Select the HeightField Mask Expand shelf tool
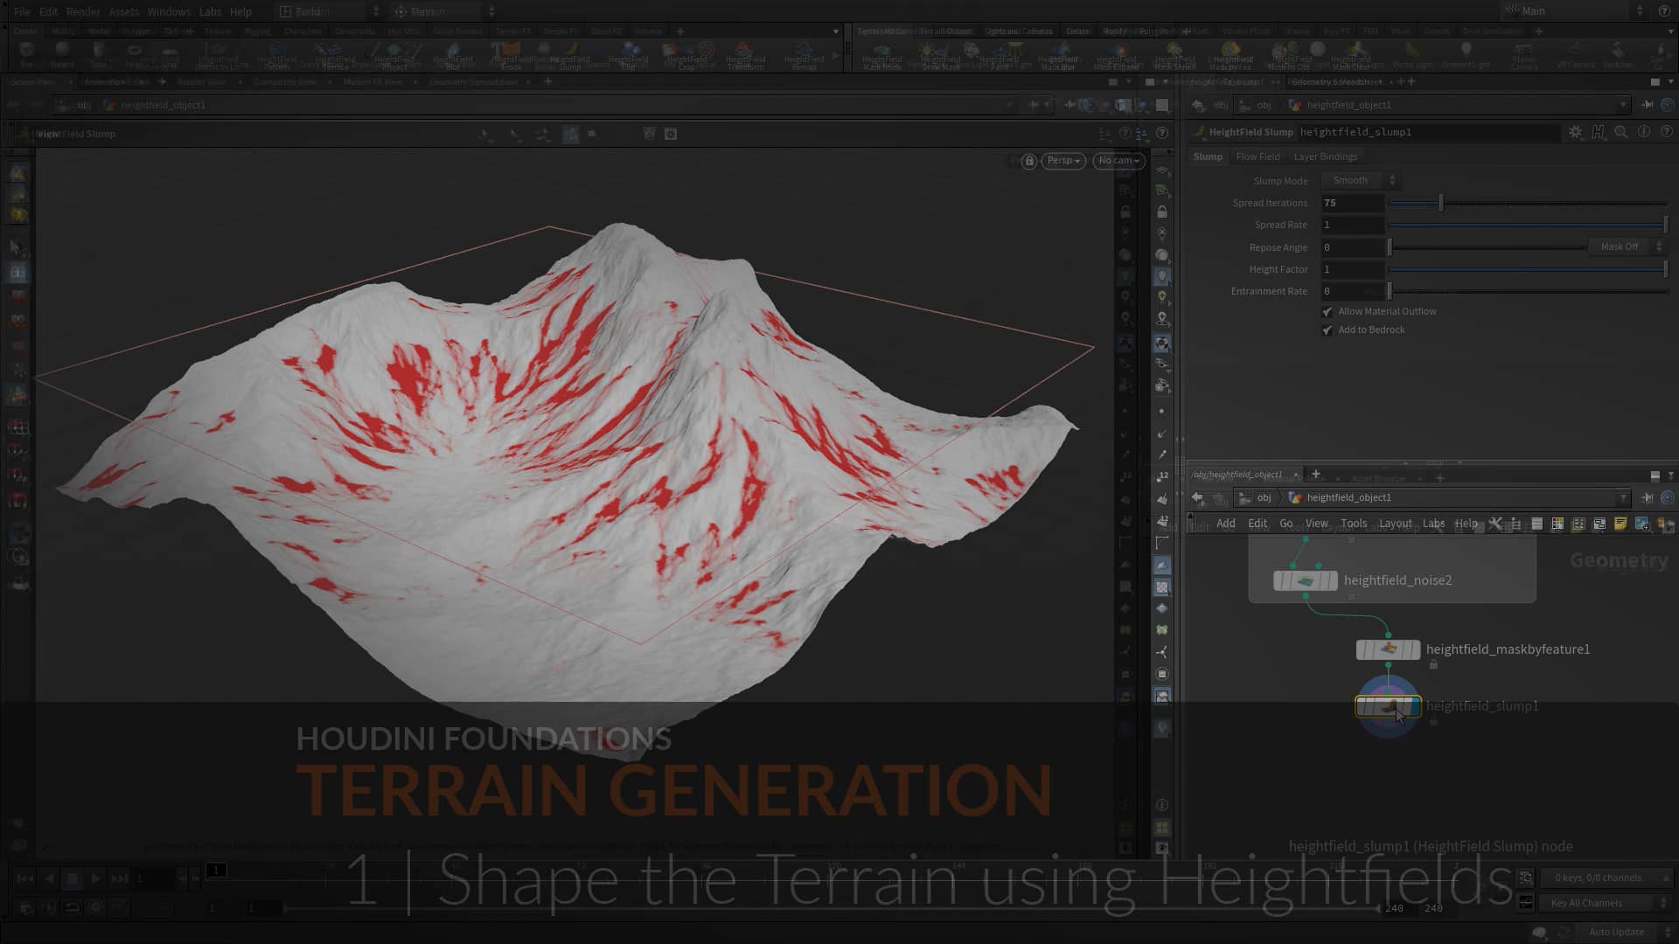Viewport: 1679px width, 944px height. [1116, 54]
